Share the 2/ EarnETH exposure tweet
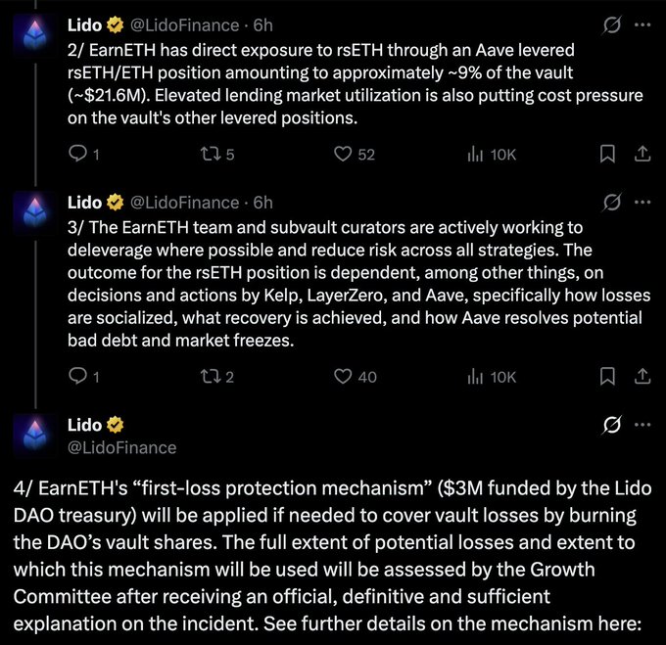The width and height of the screenshot is (666, 645). [642, 154]
